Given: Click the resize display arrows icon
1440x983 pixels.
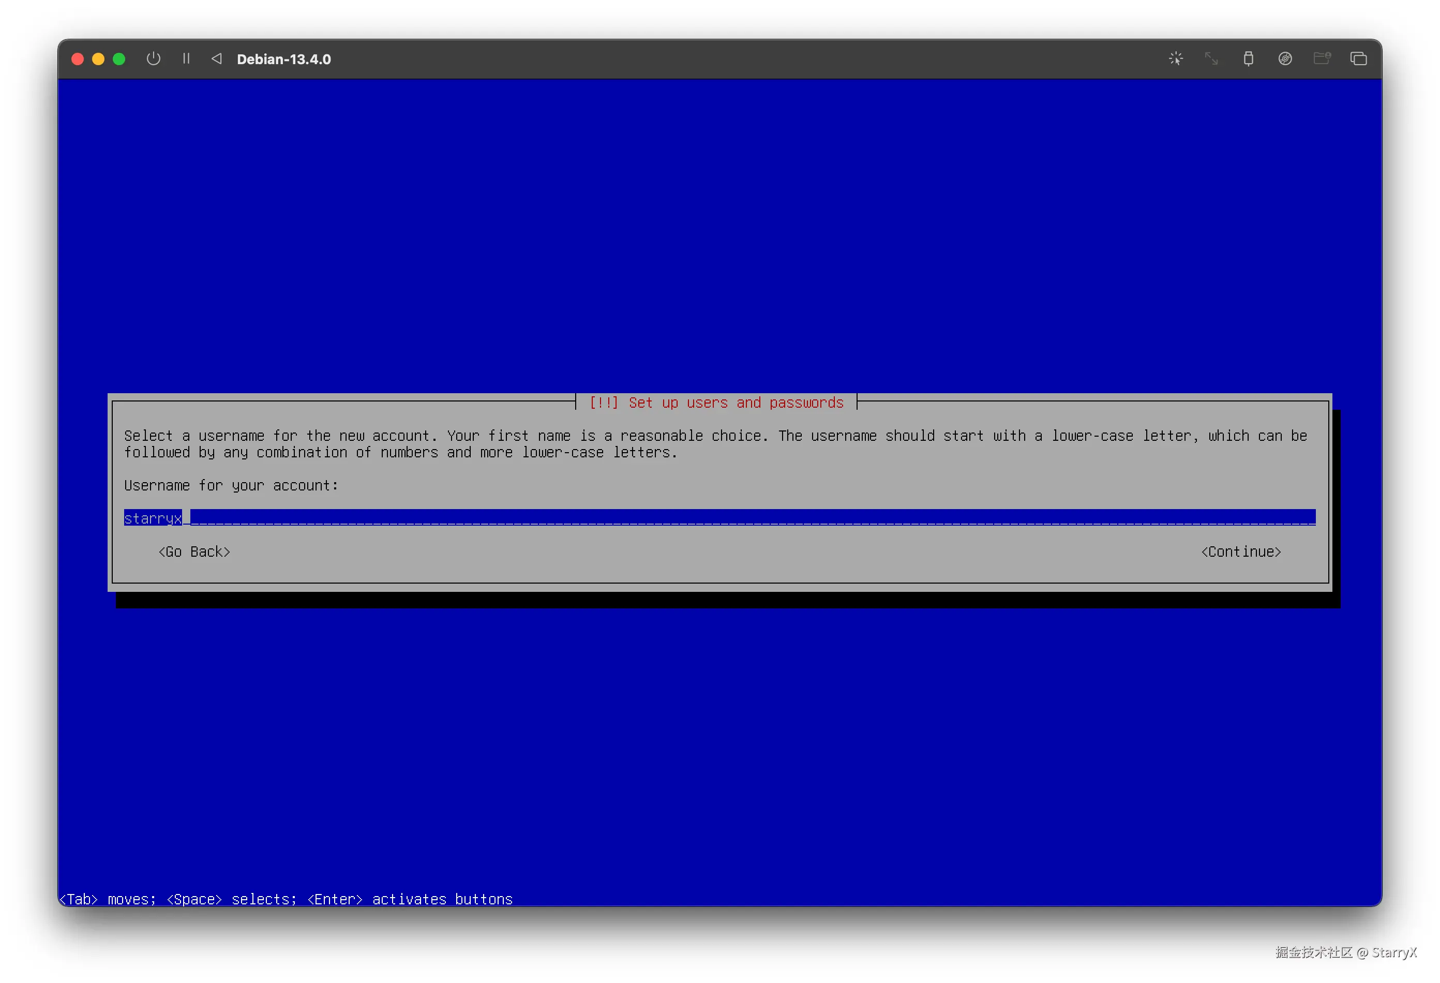Looking at the screenshot, I should tap(1211, 59).
